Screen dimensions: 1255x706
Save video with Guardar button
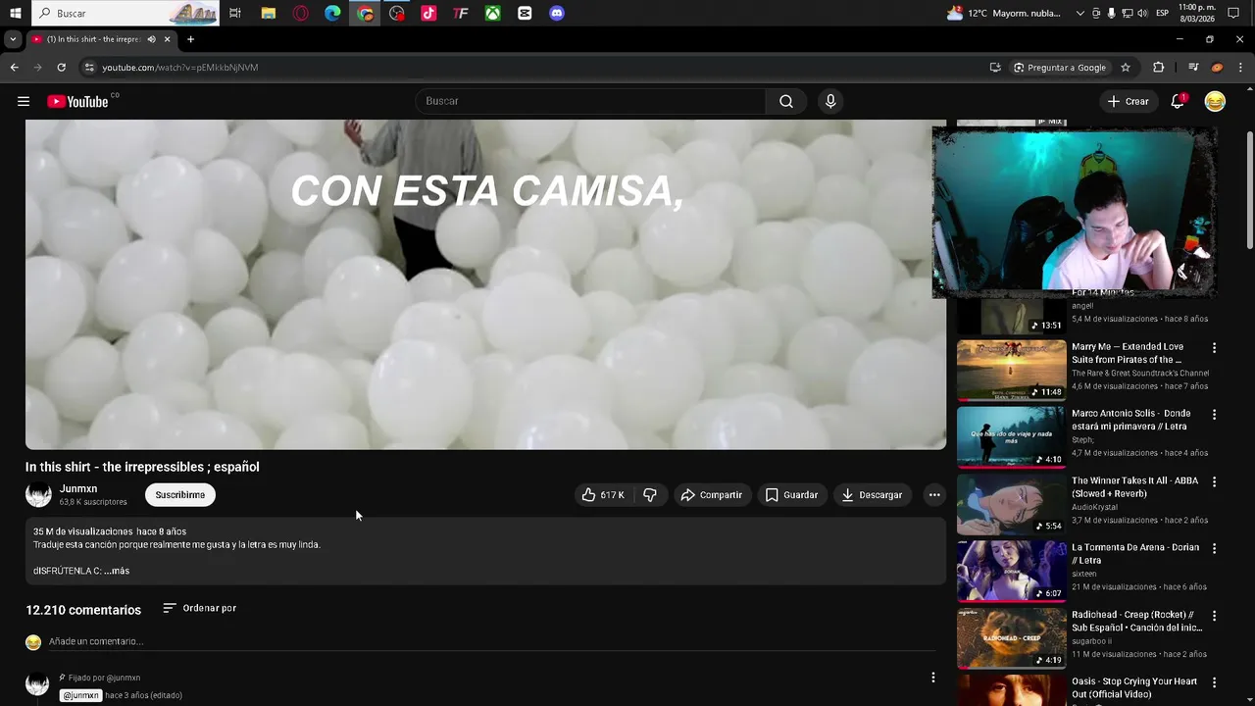791,495
